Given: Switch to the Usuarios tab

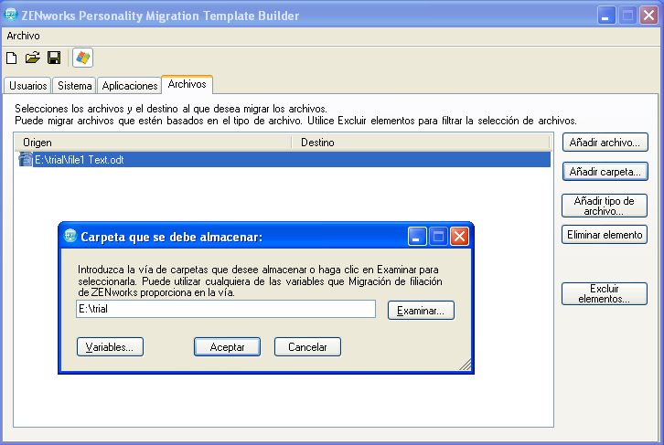Looking at the screenshot, I should (x=27, y=86).
